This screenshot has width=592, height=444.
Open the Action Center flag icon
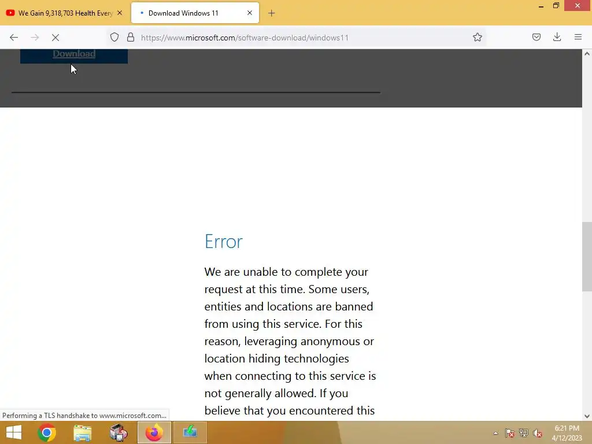510,433
